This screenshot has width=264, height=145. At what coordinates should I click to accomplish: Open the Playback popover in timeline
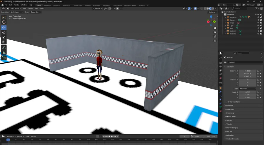11,136
